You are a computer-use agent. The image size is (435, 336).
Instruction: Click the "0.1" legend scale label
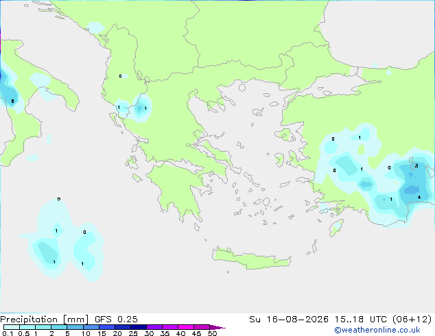pos(8,333)
